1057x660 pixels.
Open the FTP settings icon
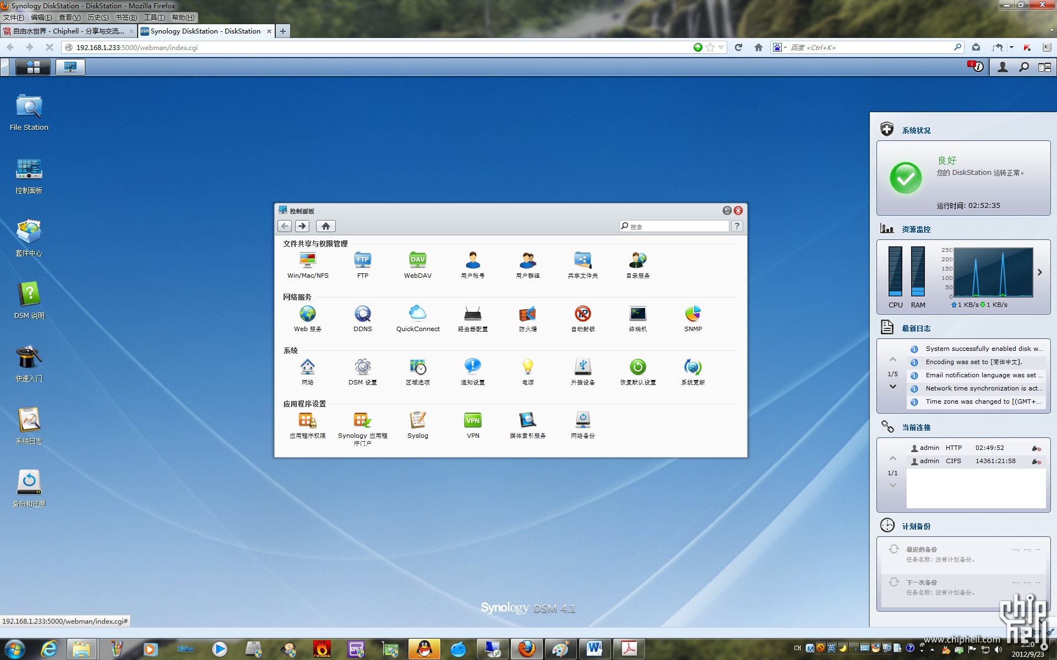pyautogui.click(x=363, y=265)
